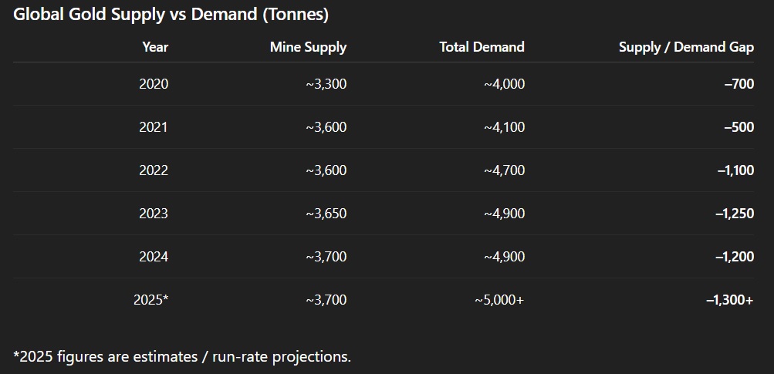Select the Supply / Demand Gap header
774x374 pixels.
686,47
